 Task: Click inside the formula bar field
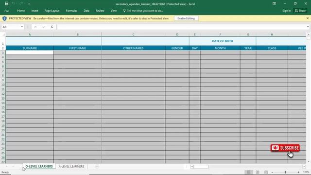[181, 27]
